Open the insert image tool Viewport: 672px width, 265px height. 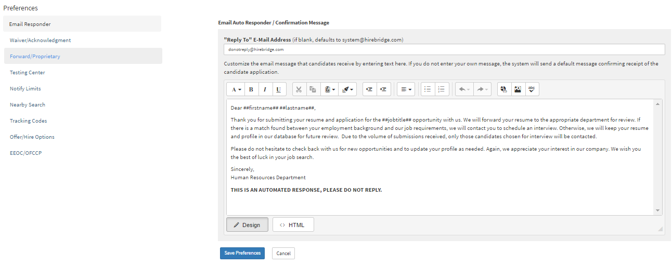click(x=518, y=89)
